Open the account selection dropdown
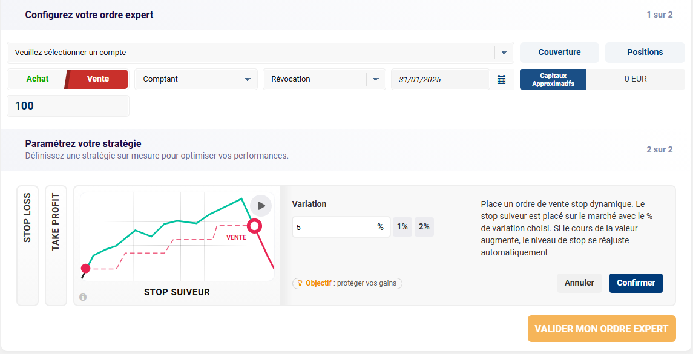693x354 pixels. point(259,53)
